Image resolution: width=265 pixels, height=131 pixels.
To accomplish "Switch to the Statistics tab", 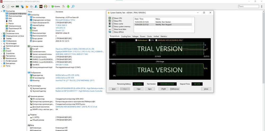I will click(164, 36).
